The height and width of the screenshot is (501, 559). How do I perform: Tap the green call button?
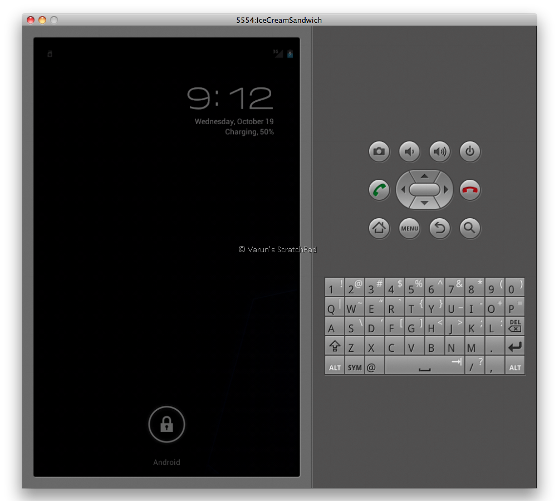pyautogui.click(x=379, y=190)
